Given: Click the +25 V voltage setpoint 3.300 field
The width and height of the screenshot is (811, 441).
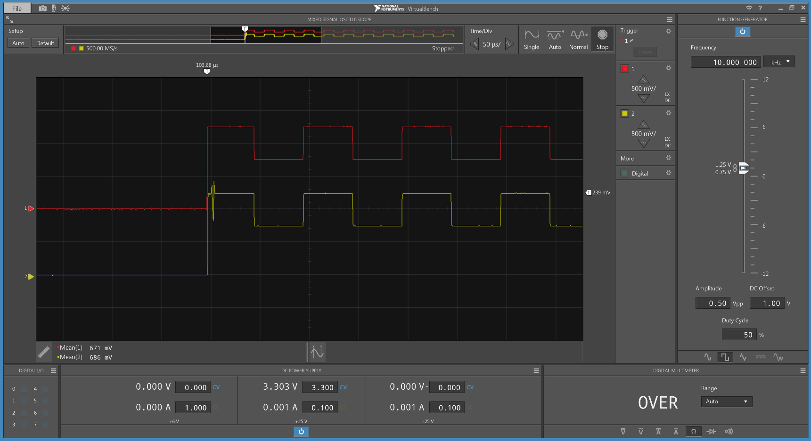Looking at the screenshot, I should pyautogui.click(x=320, y=387).
